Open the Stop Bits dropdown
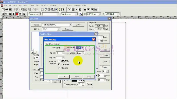 [x=63, y=58]
